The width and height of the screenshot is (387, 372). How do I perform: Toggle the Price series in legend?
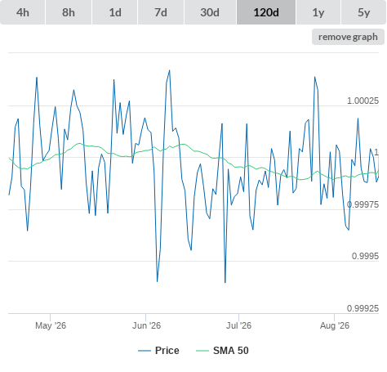167,351
